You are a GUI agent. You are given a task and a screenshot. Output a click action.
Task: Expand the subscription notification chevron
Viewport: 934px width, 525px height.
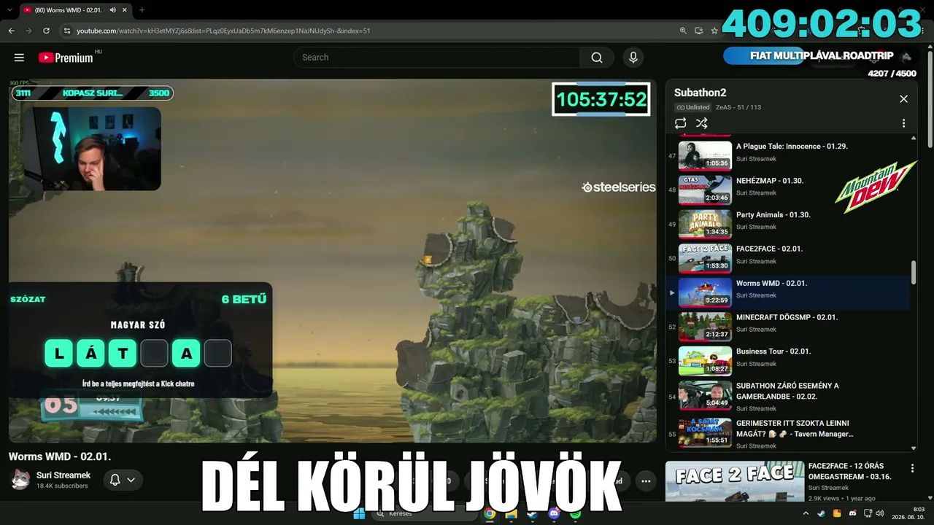coord(131,480)
